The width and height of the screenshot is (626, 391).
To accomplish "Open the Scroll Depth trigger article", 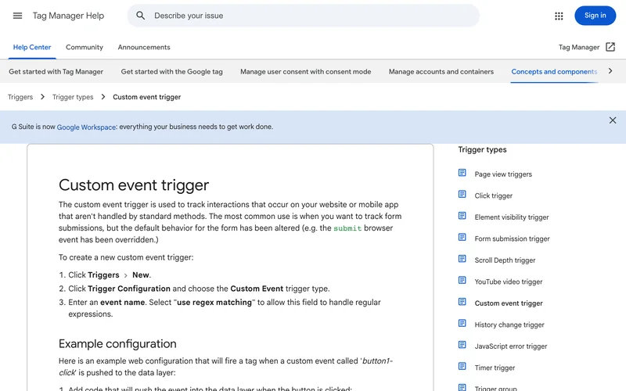I will [505, 260].
